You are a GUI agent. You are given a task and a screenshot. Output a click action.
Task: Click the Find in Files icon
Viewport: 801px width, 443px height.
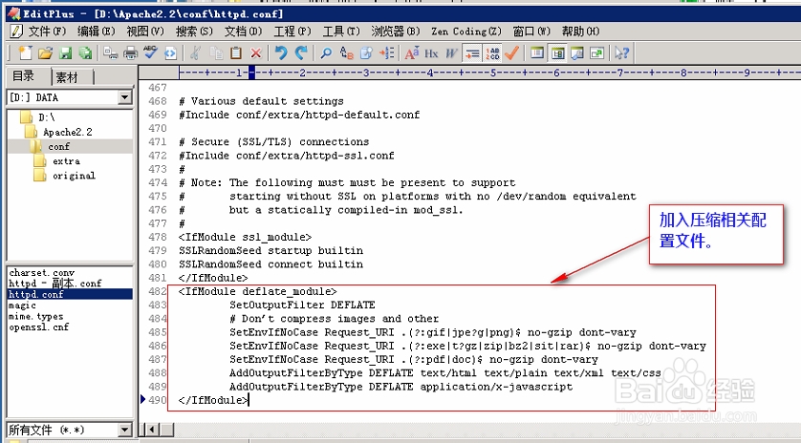pyautogui.click(x=366, y=53)
